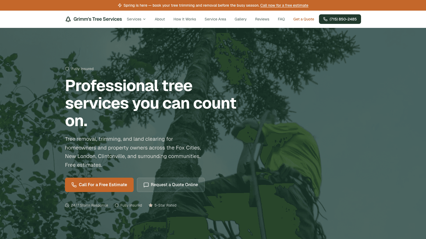This screenshot has width=426, height=239.
Task: Click the Get a Quote link
Action: [304, 19]
